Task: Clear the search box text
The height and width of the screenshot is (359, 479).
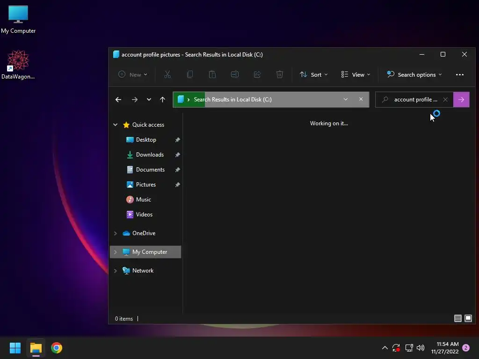Action: pos(445,100)
